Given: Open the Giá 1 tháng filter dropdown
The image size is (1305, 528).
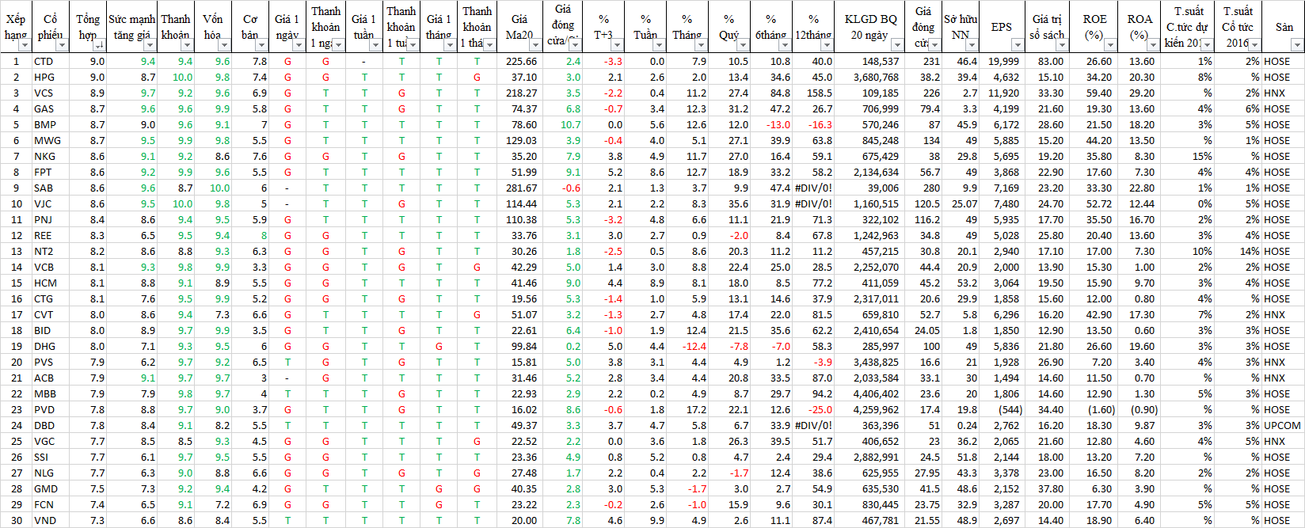Looking at the screenshot, I should click(x=450, y=45).
